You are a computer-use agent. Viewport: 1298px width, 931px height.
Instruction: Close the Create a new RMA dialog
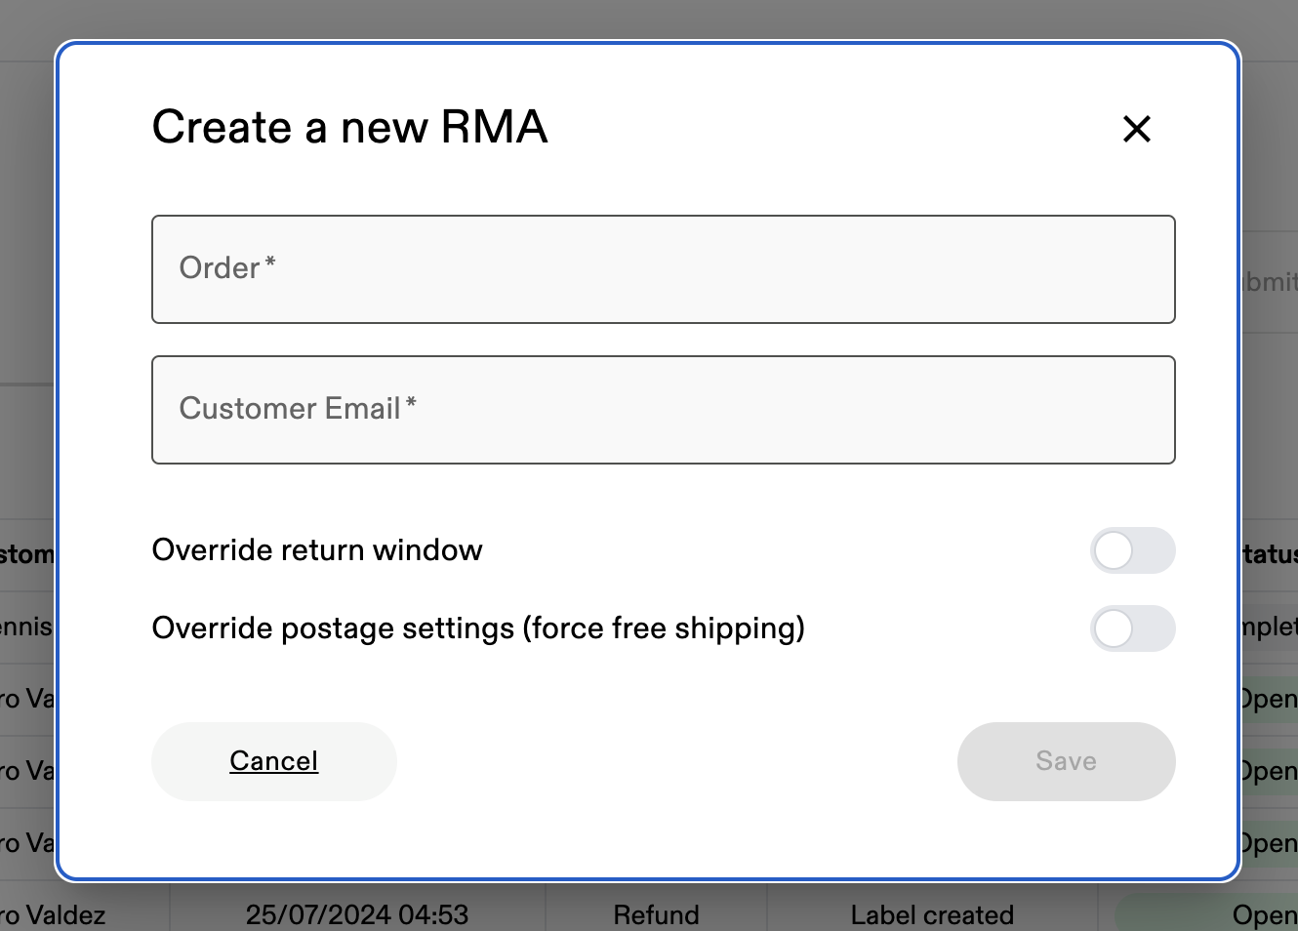(1137, 129)
